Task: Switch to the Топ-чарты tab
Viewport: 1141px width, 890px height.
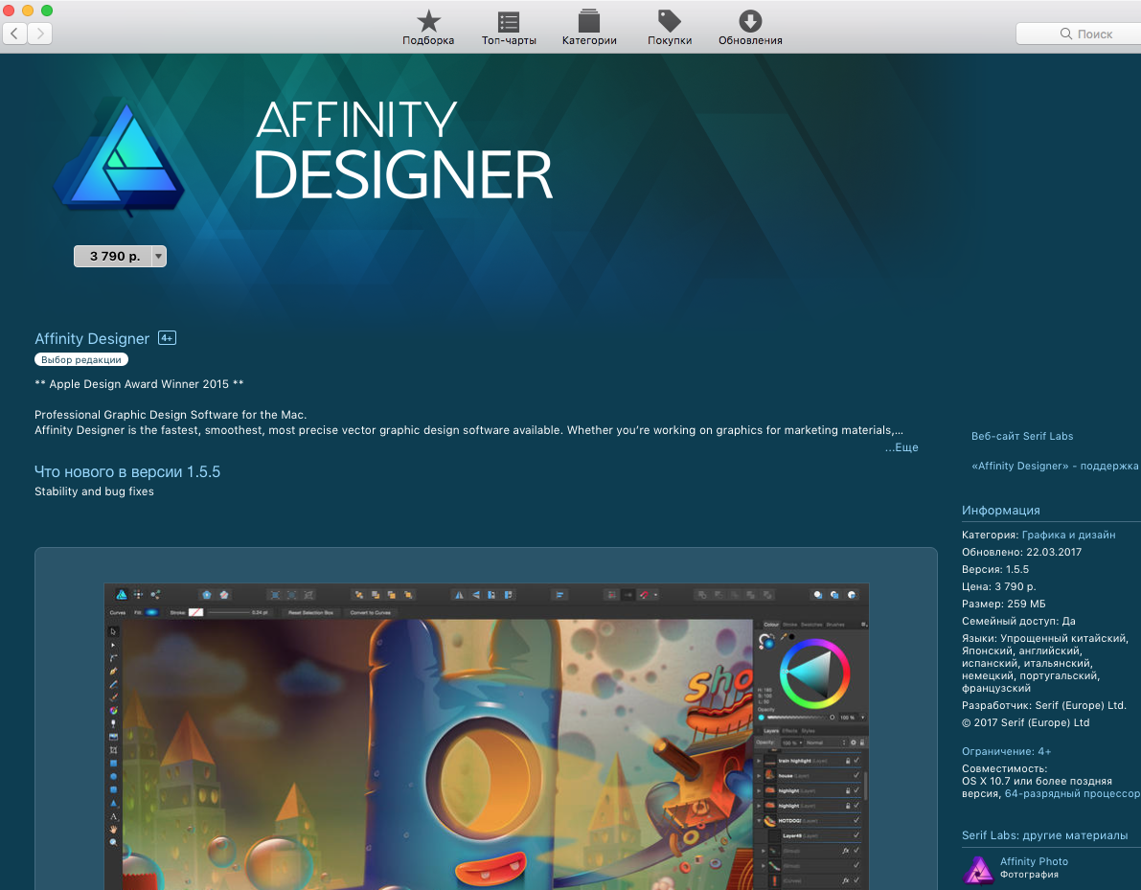Action: coord(509,29)
